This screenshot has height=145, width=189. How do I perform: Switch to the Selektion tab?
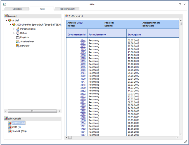pos(17,9)
